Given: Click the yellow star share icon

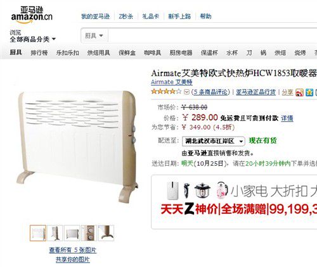Looking at the screenshot, I should click(x=309, y=92).
